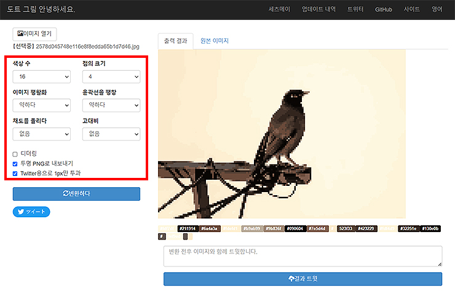Select the #b9ab99 color swatch
The height and width of the screenshot is (293, 455).
252,228
